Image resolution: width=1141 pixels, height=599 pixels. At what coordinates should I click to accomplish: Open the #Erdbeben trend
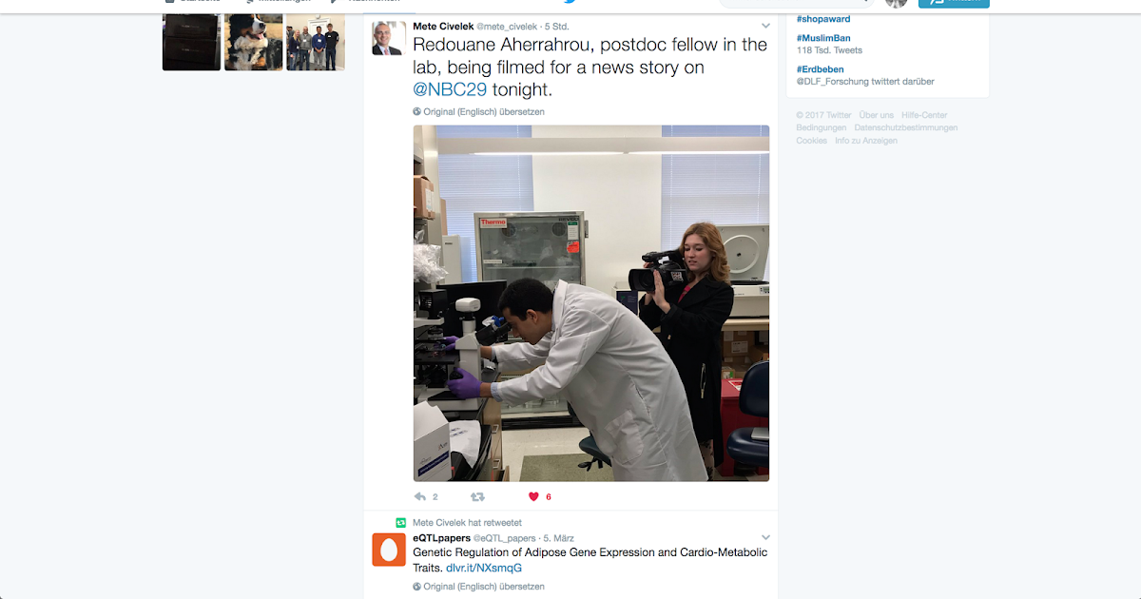(821, 69)
